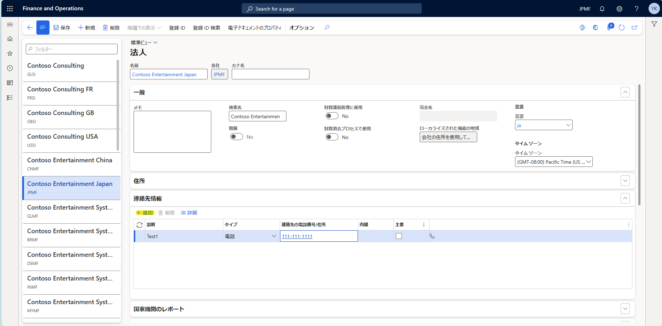Open 階層での表示 menu
Screen dimensions: 662x326
tap(144, 28)
